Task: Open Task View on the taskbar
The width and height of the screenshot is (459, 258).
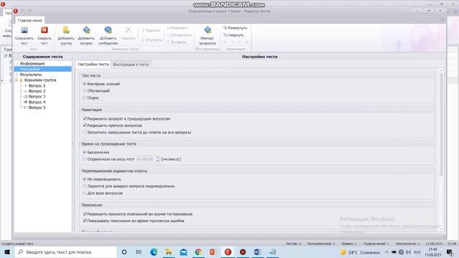Action: pyautogui.click(x=138, y=252)
